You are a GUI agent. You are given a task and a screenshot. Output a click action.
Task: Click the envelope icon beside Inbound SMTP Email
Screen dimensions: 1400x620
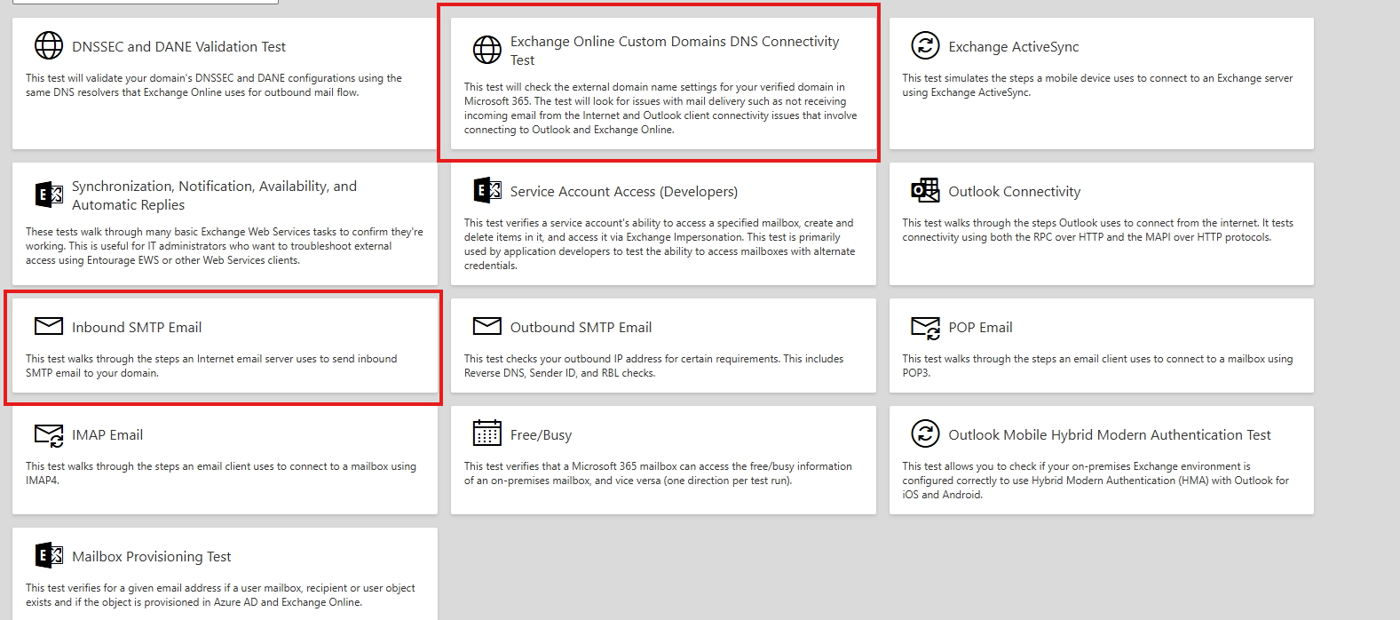click(x=49, y=326)
